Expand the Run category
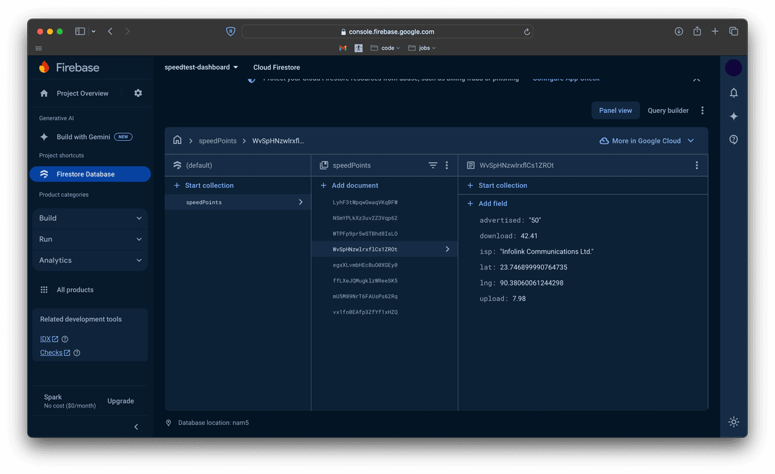775x474 pixels. pos(90,239)
